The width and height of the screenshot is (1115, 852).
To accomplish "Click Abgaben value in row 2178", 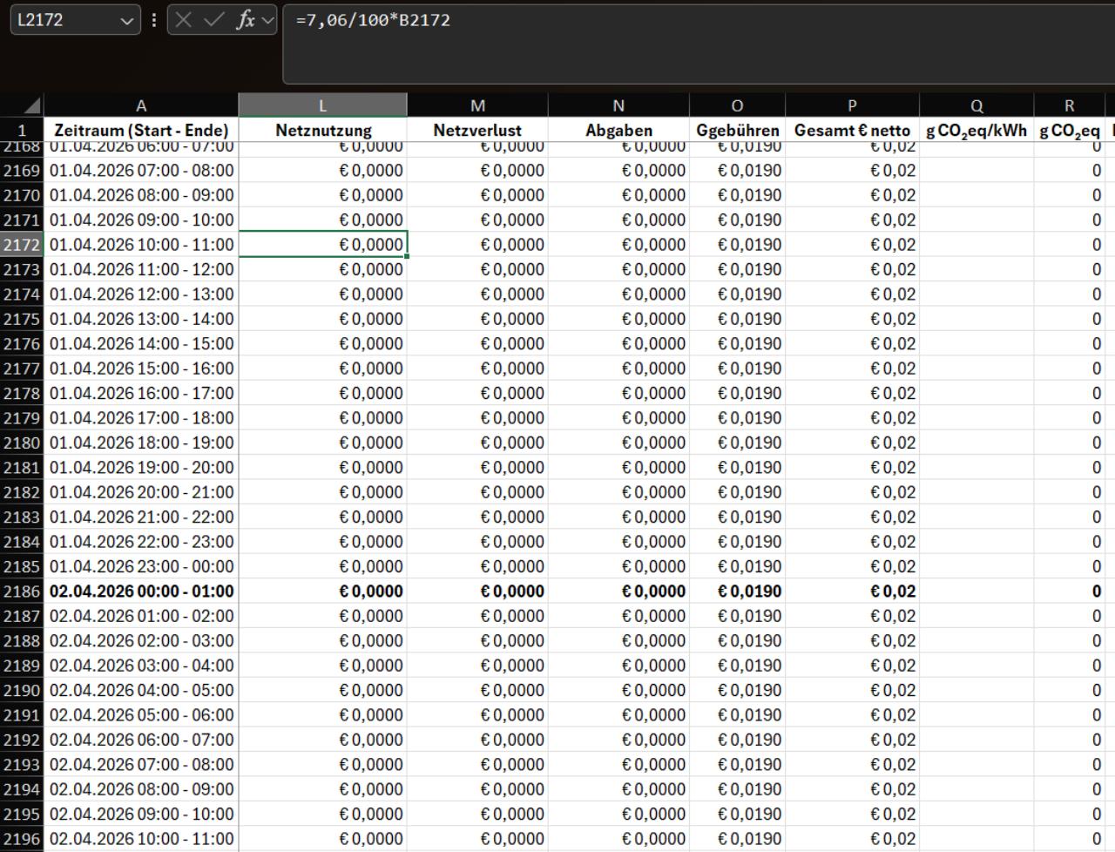I will tap(618, 393).
